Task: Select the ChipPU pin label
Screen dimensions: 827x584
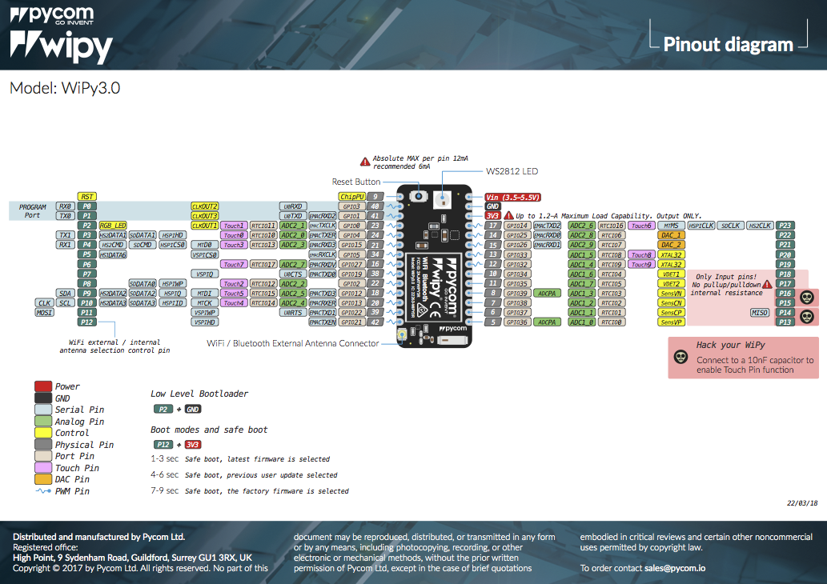Action: tap(353, 196)
